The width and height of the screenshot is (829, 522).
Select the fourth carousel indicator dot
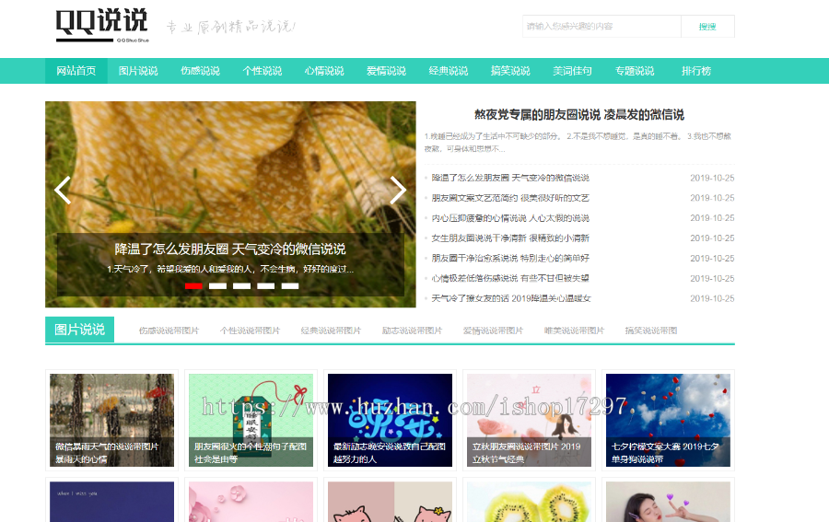(x=266, y=285)
